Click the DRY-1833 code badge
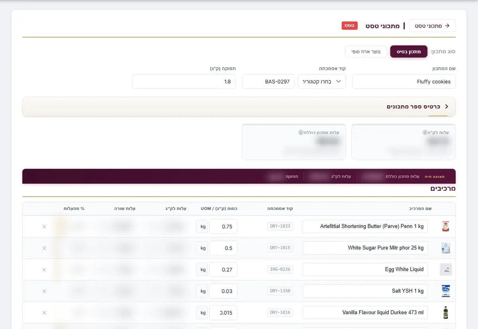 tap(280, 226)
